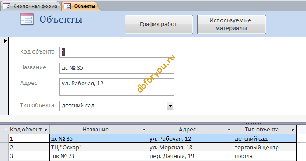Select the row selector for record 1
306x161 pixels.
[x=4, y=138]
